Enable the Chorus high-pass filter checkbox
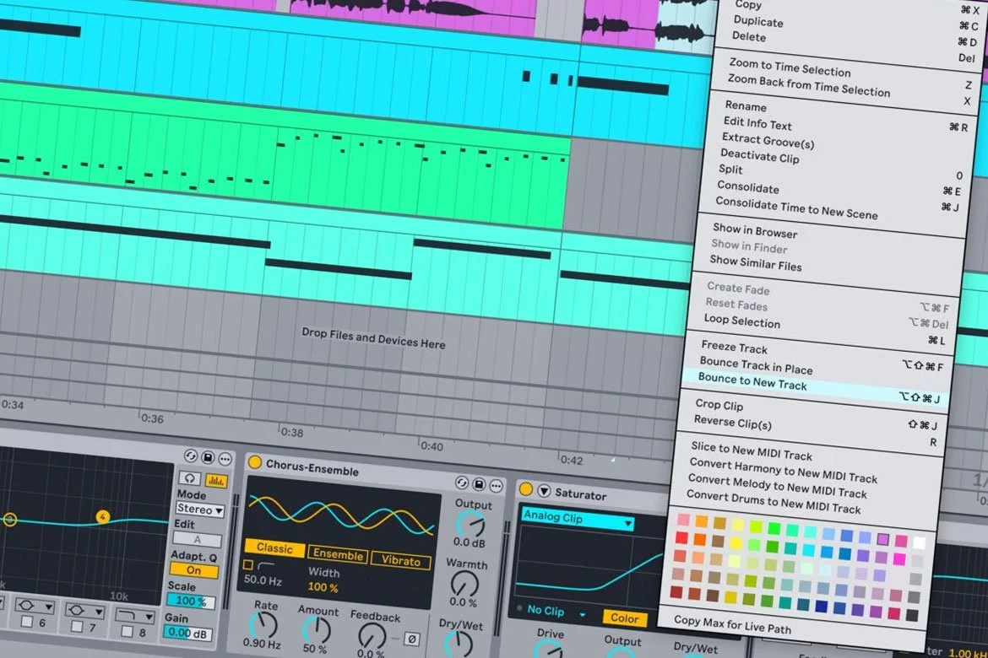Image resolution: width=988 pixels, height=658 pixels. [248, 565]
